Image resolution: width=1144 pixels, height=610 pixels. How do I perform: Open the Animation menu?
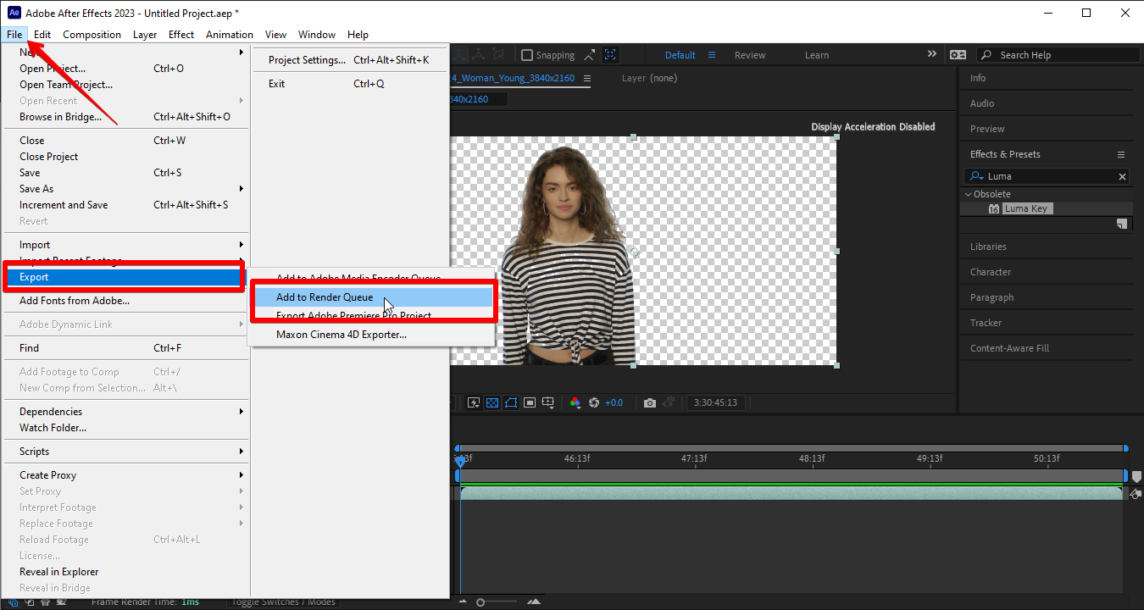pos(229,34)
